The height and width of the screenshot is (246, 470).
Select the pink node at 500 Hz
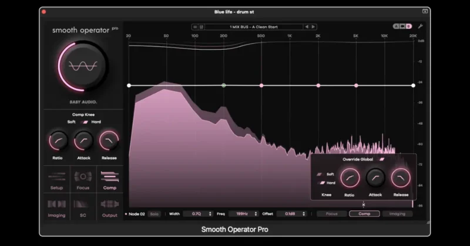(261, 86)
